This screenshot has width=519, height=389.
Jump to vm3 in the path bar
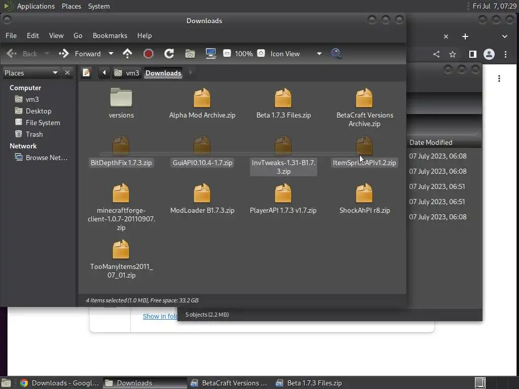point(127,73)
